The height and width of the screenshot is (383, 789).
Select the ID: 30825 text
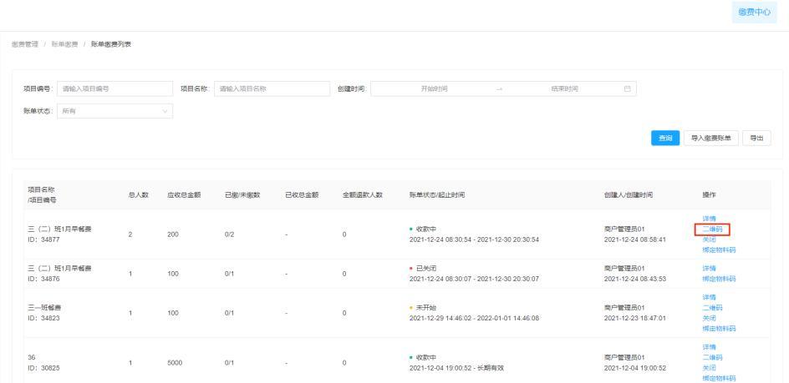43,368
